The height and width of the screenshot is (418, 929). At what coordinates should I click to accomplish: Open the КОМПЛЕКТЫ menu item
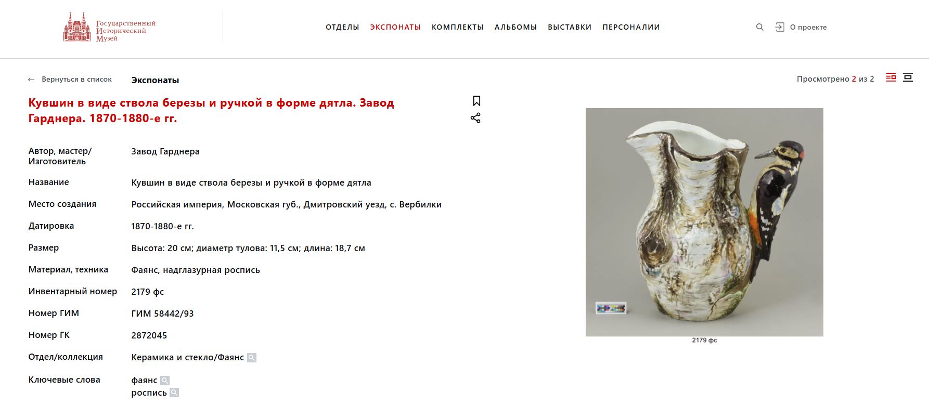click(x=458, y=27)
